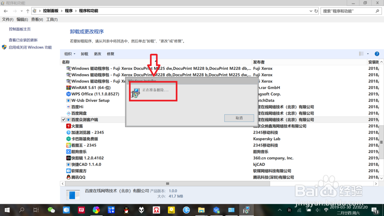This screenshot has height=216, width=384.
Task: Click the WinRAR 5.61 program icon
Action: click(68, 87)
